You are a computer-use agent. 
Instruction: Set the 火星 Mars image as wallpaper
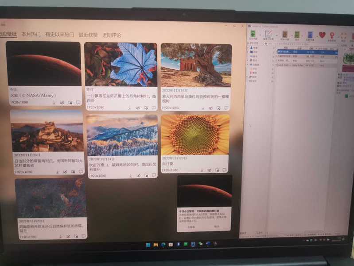pos(70,103)
